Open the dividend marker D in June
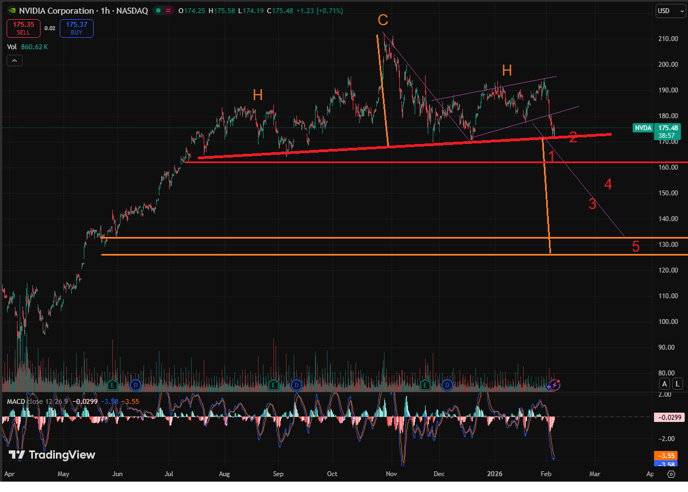 (x=135, y=385)
